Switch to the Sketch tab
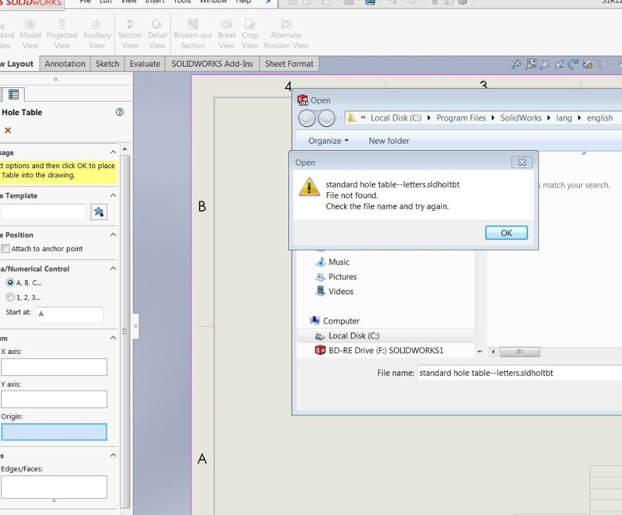 (x=107, y=64)
